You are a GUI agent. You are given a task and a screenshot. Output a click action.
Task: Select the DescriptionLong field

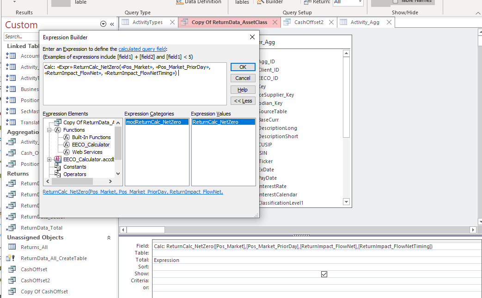coord(278,128)
